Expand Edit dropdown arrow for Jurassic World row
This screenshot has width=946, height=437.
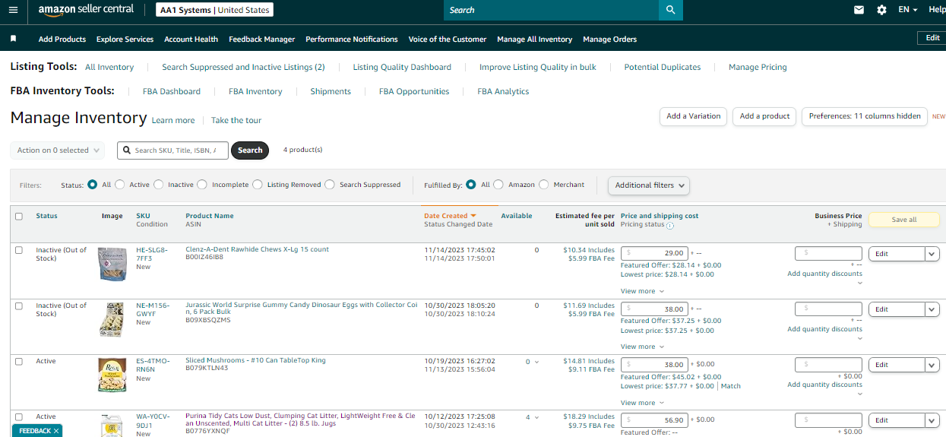[x=932, y=309]
